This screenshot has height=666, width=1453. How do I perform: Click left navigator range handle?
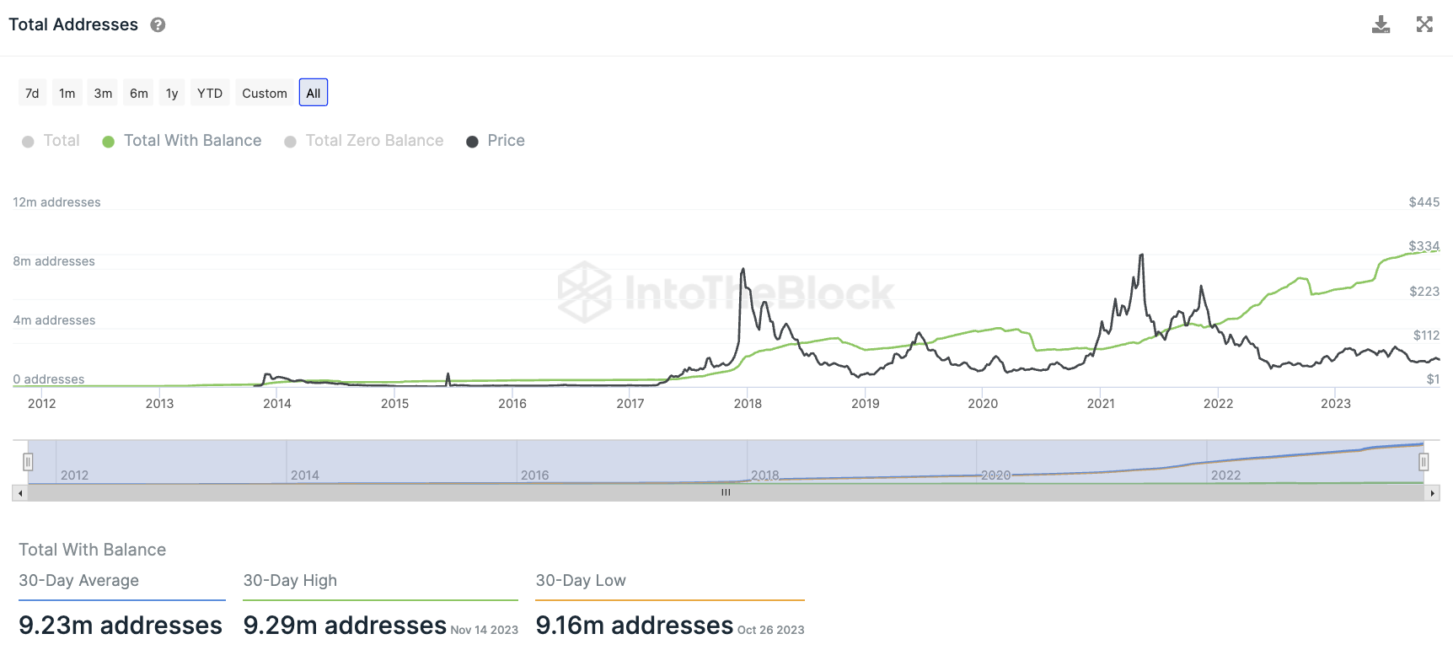(x=28, y=462)
